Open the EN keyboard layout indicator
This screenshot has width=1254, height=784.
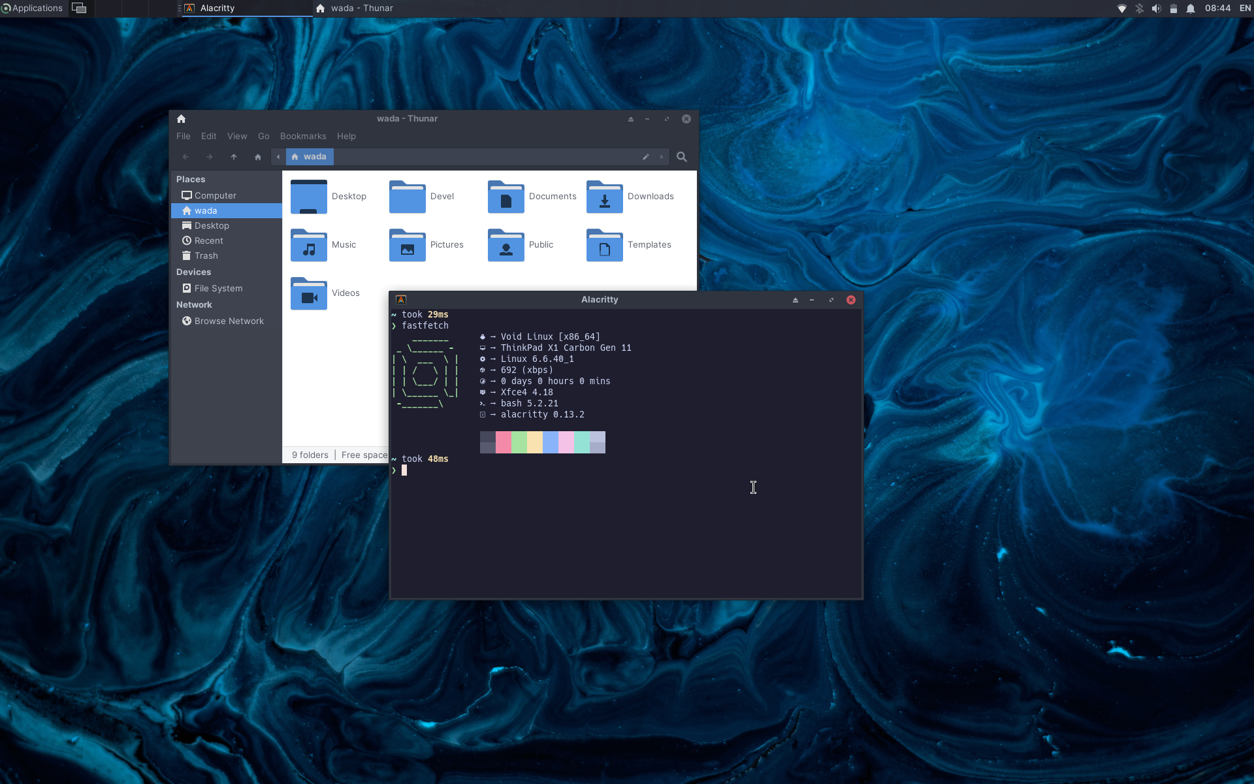[x=1245, y=8]
